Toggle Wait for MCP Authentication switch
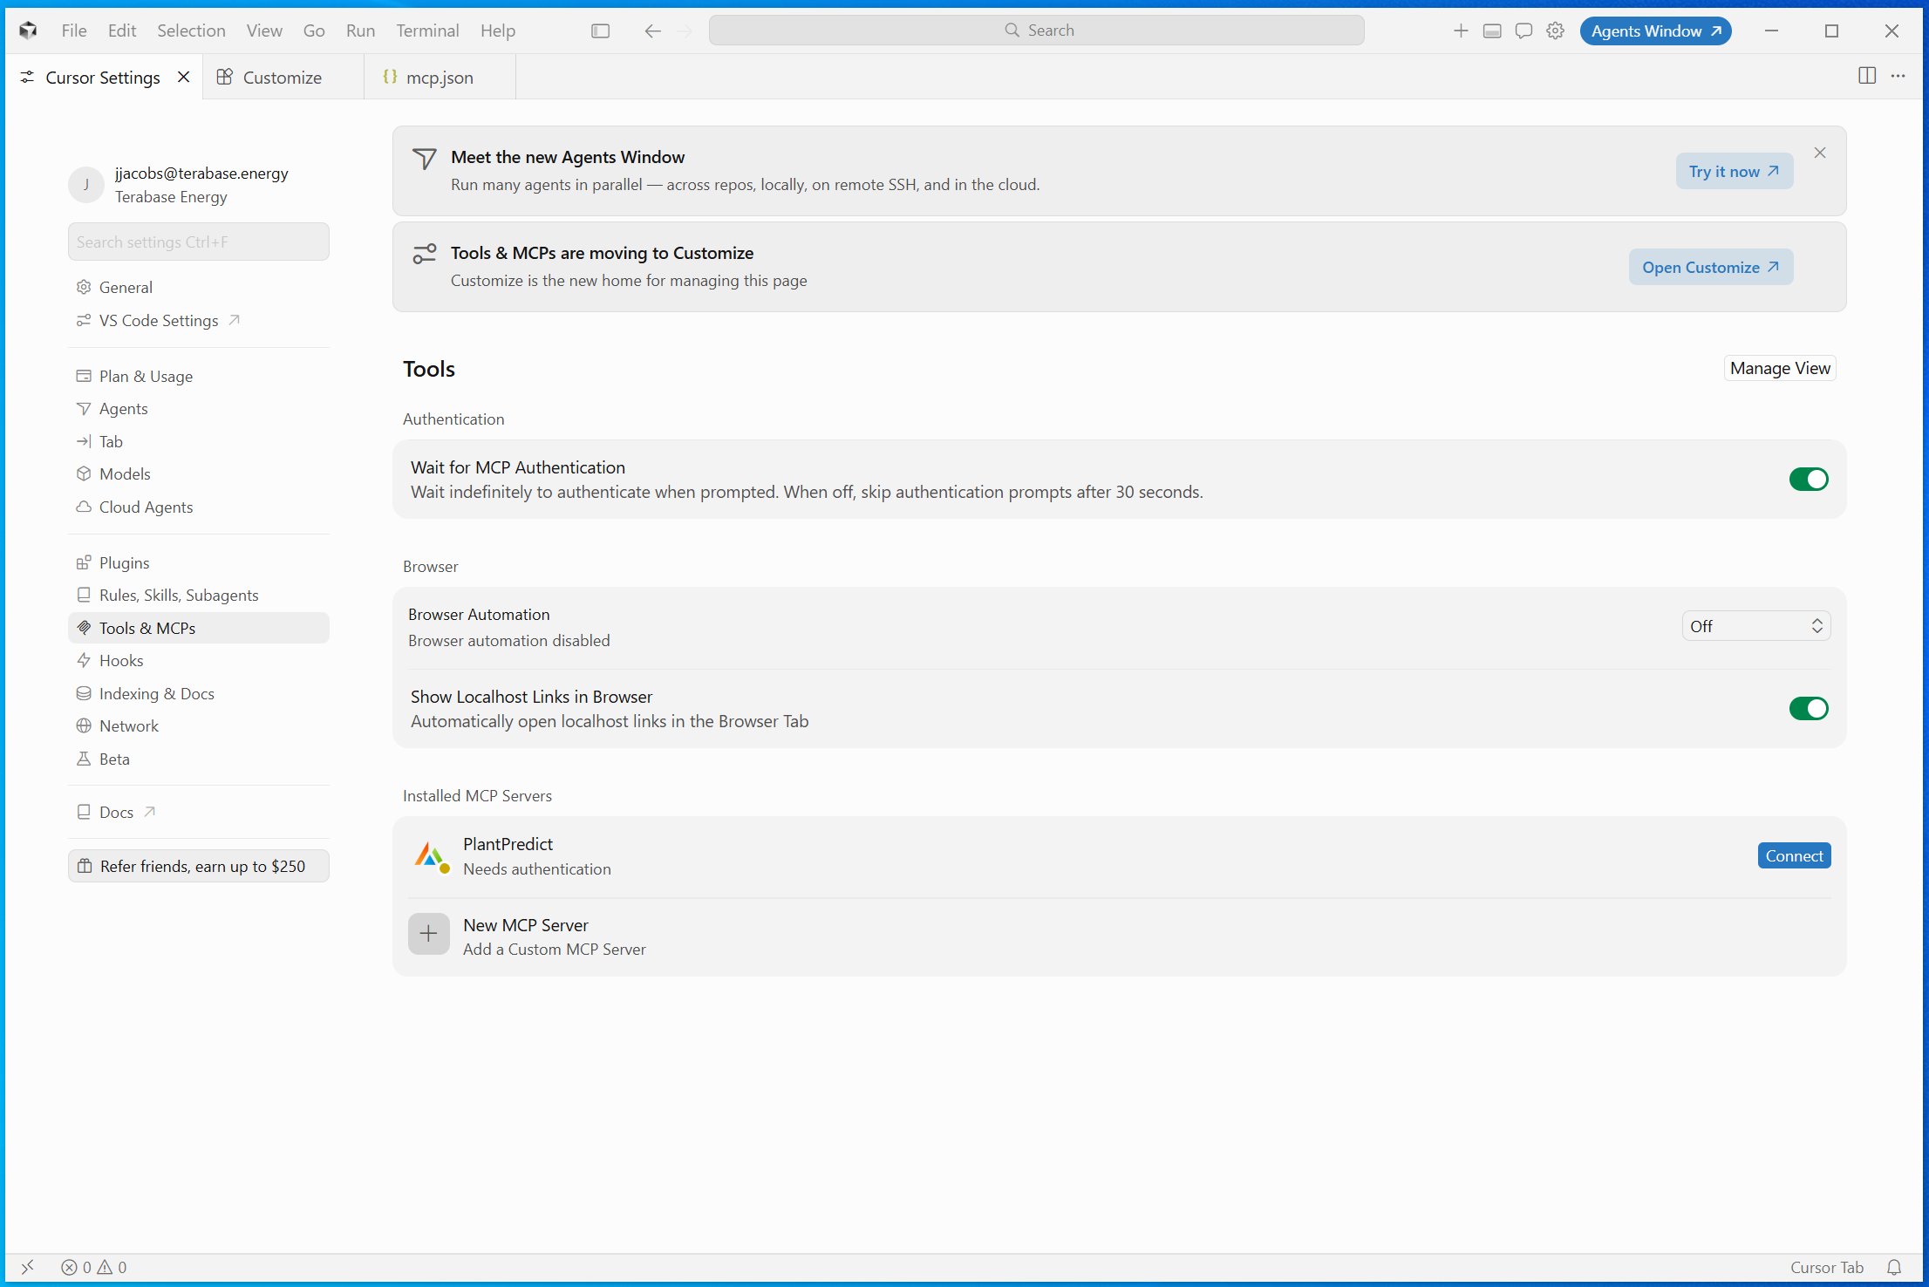 click(1809, 479)
